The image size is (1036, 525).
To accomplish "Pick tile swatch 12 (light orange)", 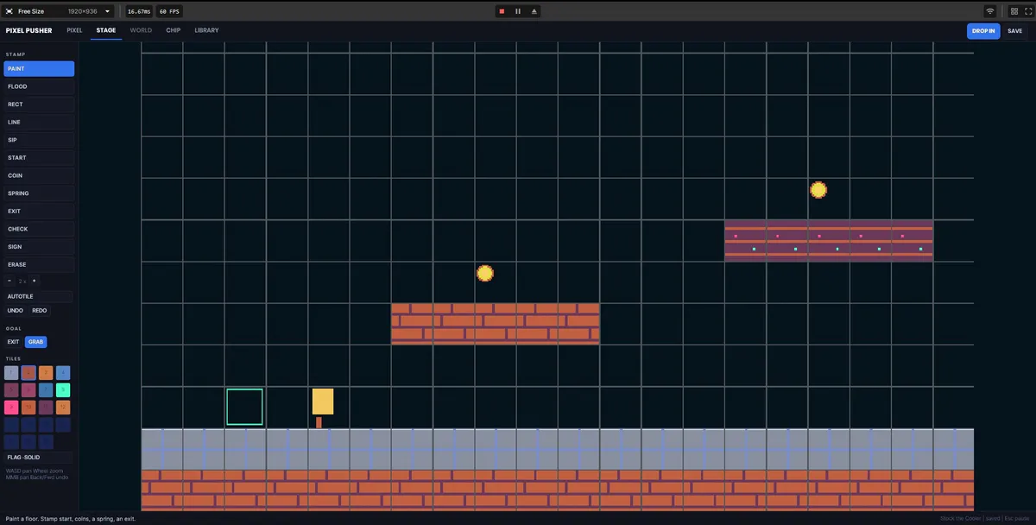I will pos(63,408).
